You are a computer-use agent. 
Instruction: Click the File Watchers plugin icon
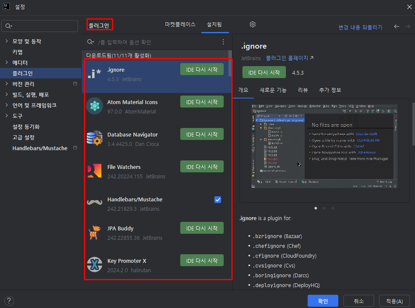95,171
